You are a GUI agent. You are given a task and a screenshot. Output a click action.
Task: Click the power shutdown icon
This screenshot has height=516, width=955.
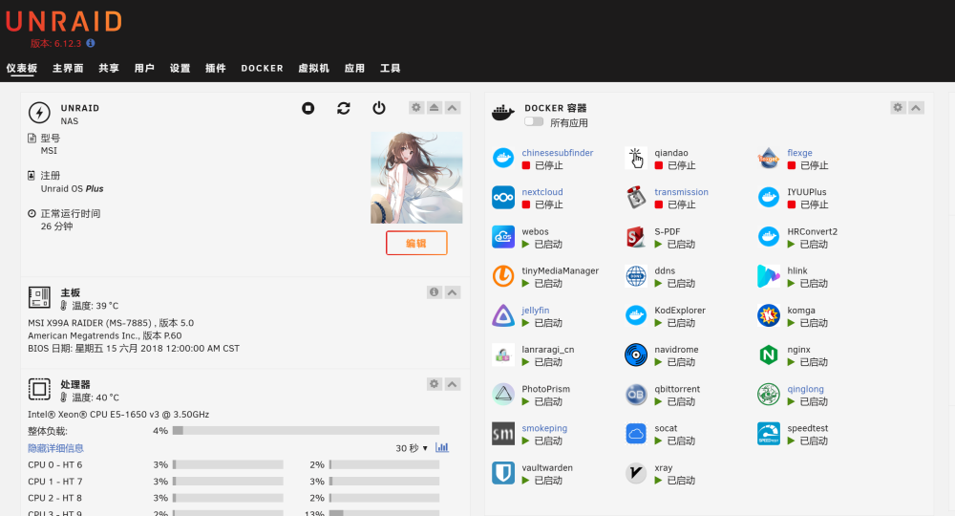coord(379,108)
